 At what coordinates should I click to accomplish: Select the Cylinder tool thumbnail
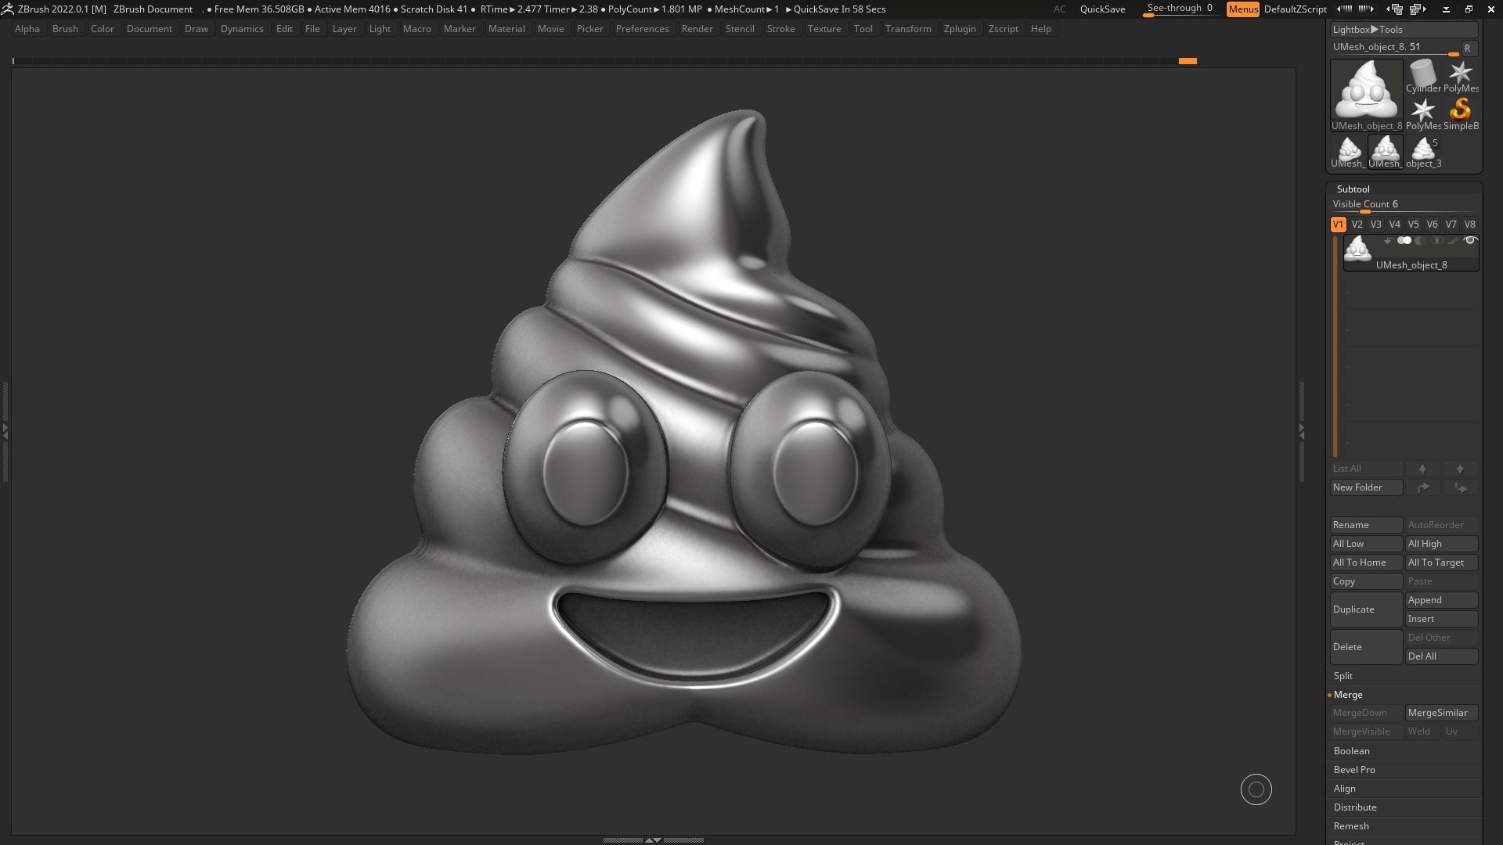[x=1422, y=77]
